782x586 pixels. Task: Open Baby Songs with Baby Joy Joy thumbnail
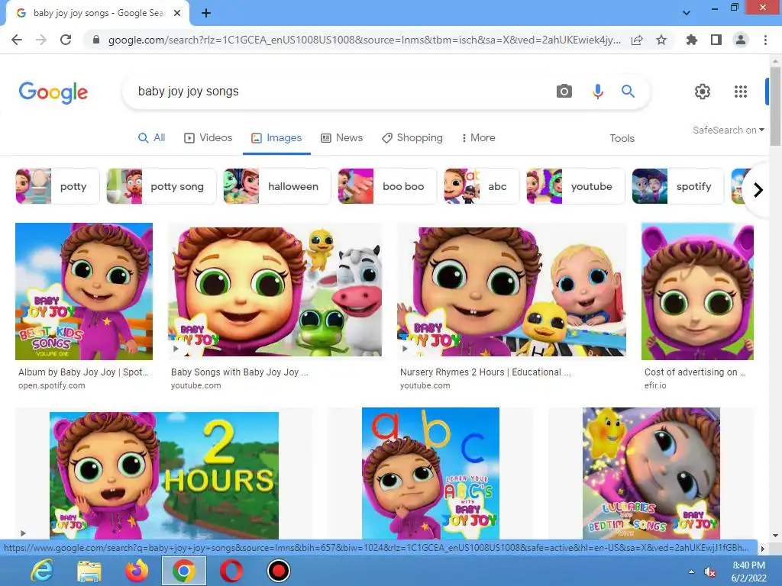pyautogui.click(x=275, y=291)
